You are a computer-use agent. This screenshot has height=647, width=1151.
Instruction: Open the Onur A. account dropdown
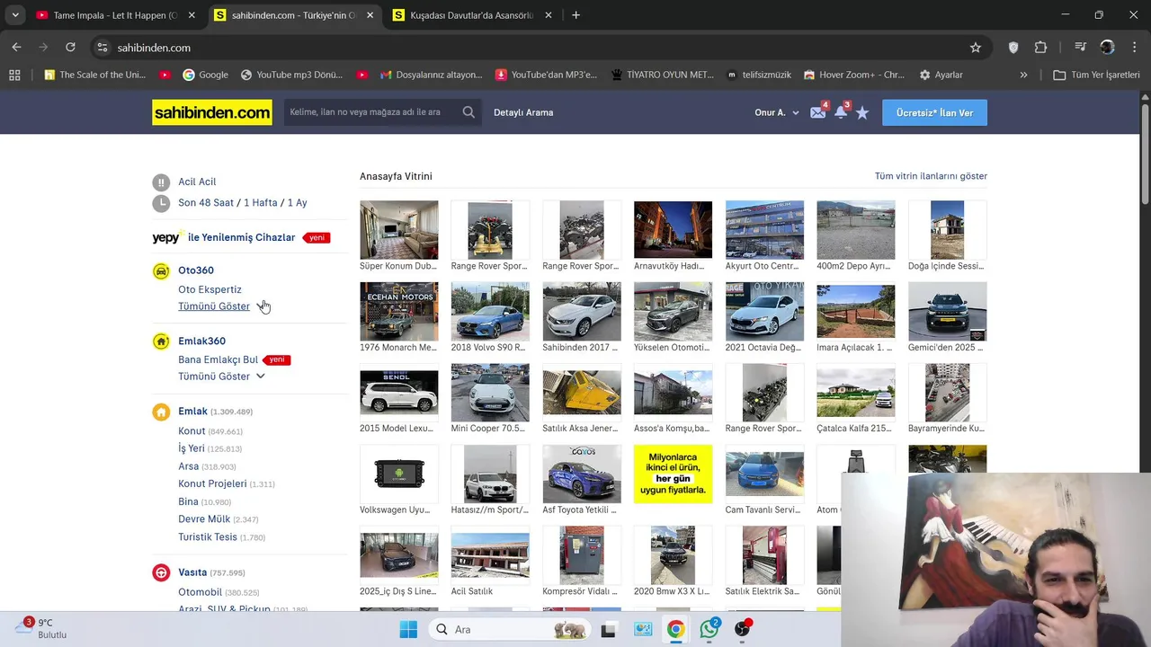(777, 112)
